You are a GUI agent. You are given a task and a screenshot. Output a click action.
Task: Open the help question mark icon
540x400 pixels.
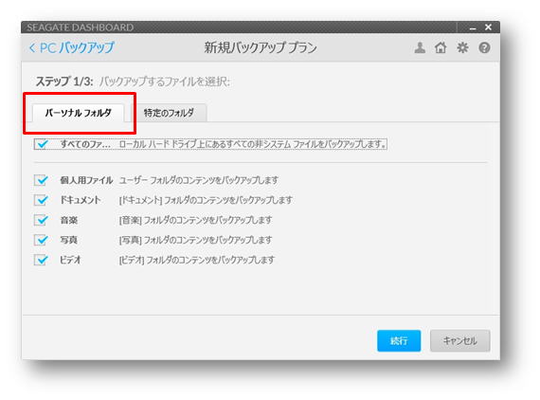[x=484, y=47]
